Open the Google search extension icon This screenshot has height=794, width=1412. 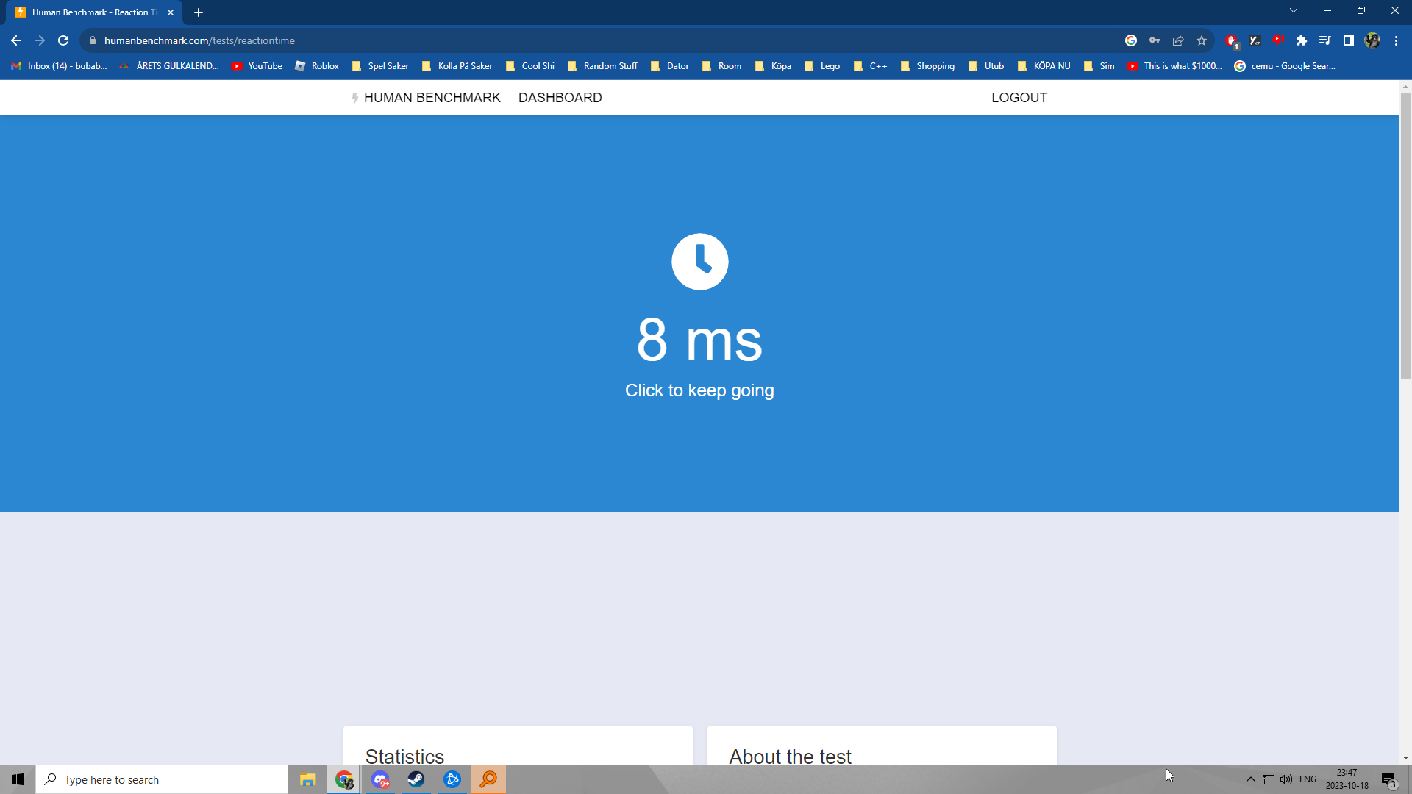pyautogui.click(x=1132, y=40)
